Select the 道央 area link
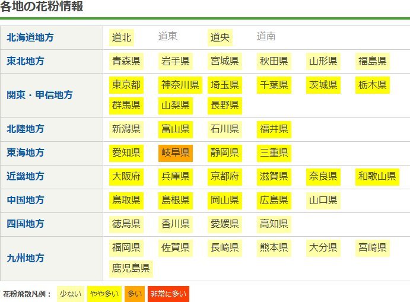The height and width of the screenshot is (302, 410). click(220, 37)
